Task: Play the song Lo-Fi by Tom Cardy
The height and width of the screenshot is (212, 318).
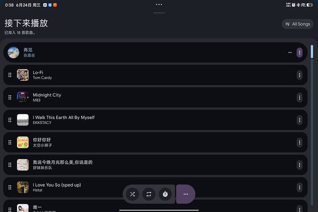Action: pyautogui.click(x=155, y=75)
